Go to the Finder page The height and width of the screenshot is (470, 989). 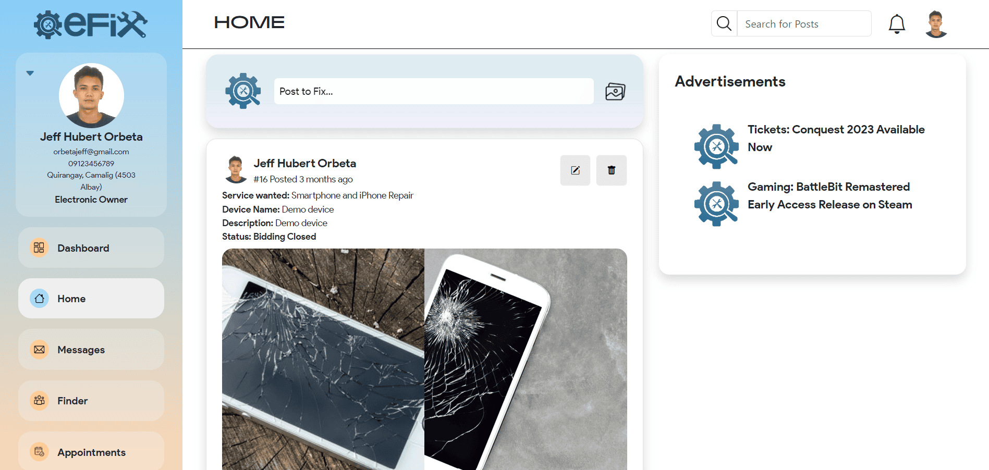pos(91,401)
